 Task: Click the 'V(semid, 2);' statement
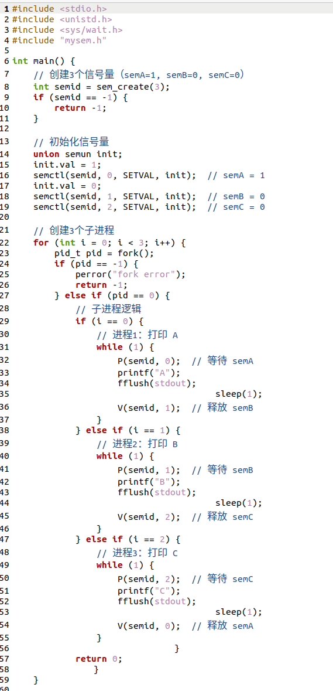pos(149,517)
